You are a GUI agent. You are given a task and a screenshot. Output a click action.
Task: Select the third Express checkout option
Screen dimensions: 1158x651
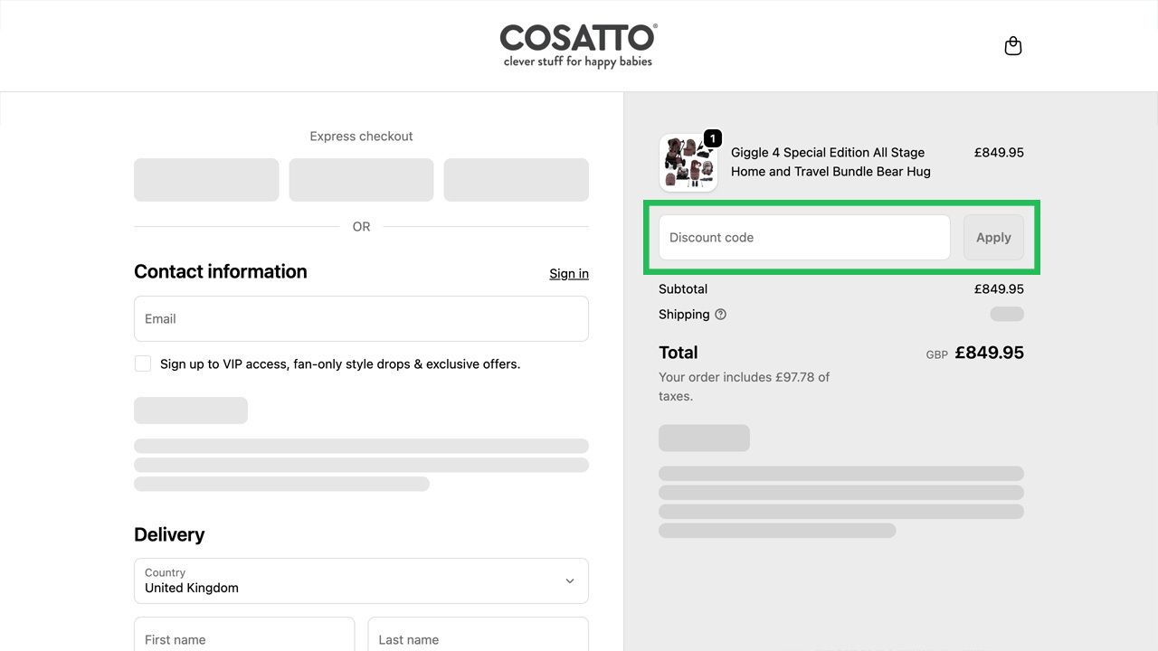516,179
